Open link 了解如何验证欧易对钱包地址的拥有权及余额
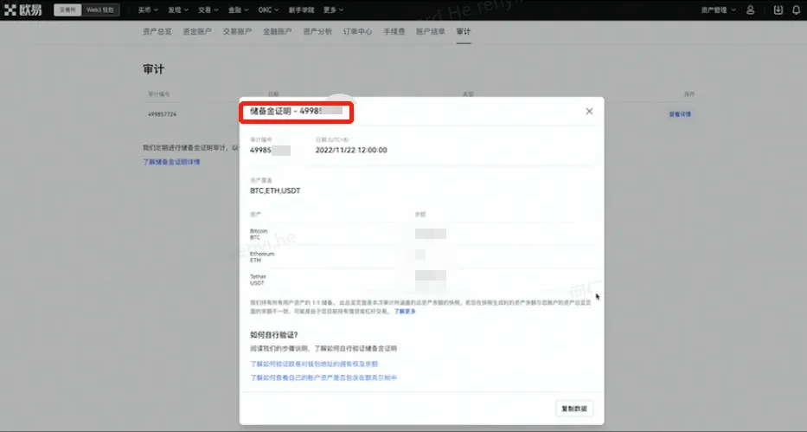The image size is (807, 432). pos(314,364)
